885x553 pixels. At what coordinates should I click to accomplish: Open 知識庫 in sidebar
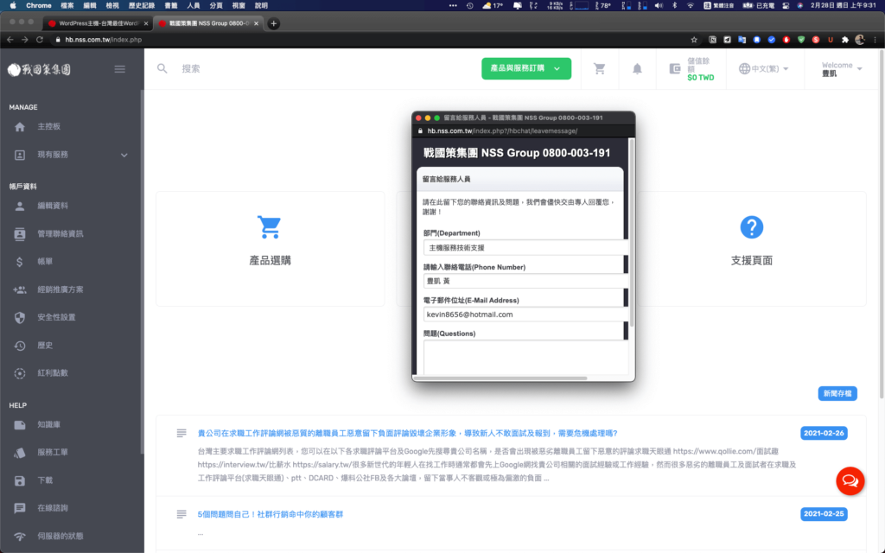coord(48,424)
